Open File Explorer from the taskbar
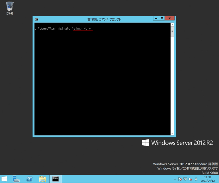 [x=42, y=179]
